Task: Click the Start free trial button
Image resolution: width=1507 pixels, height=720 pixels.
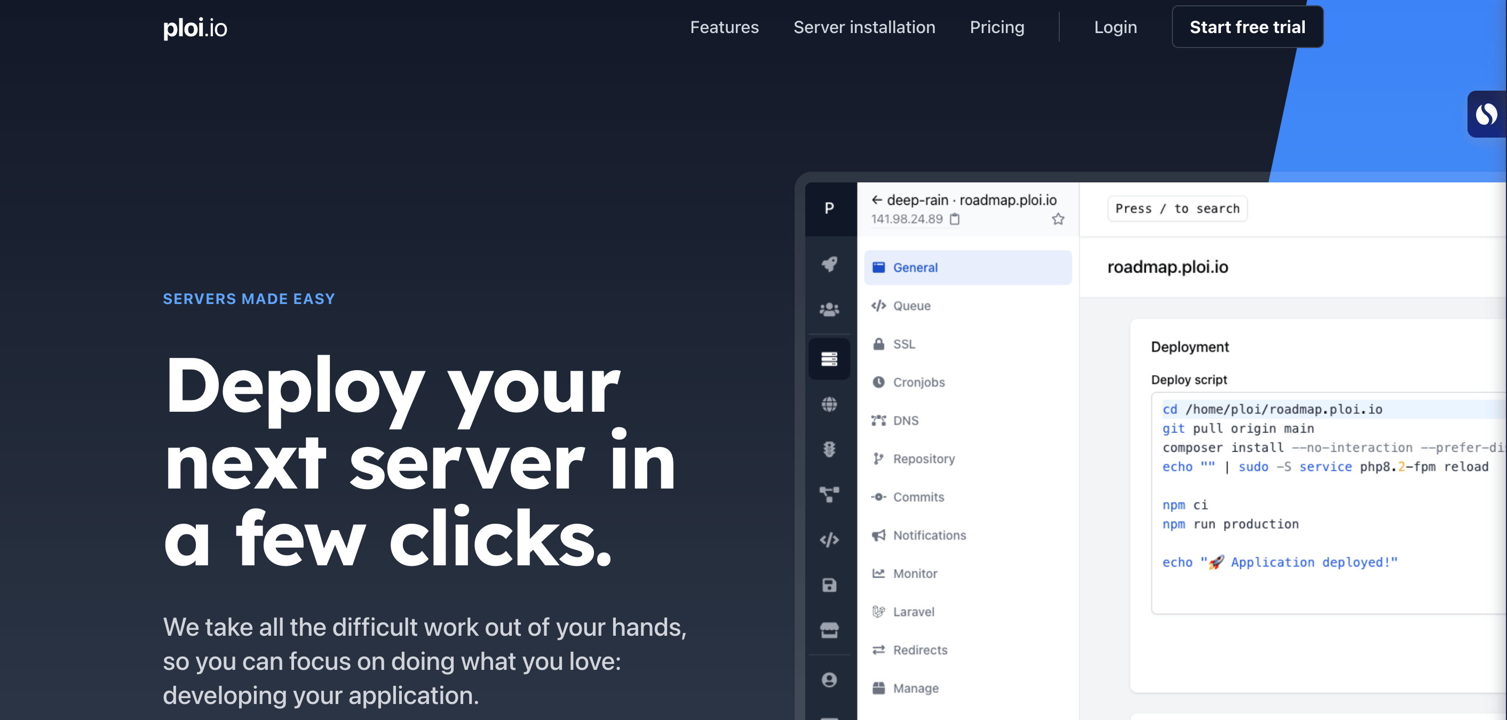Action: coord(1247,27)
